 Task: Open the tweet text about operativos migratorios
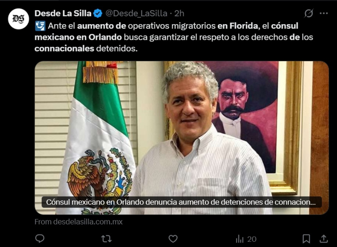174,37
